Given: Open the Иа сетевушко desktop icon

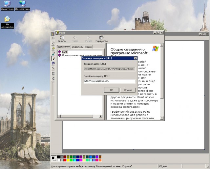Looking at the screenshot, I should point(22,6).
